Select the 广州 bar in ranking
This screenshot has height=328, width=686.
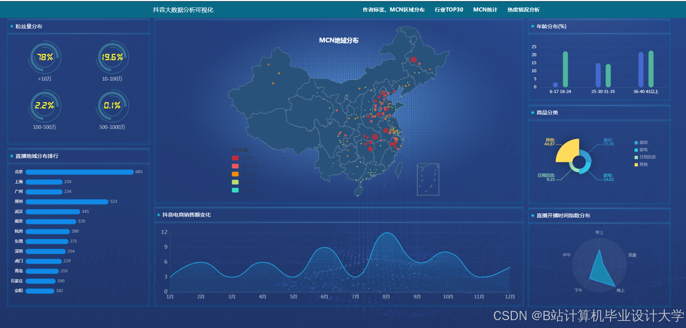(44, 192)
